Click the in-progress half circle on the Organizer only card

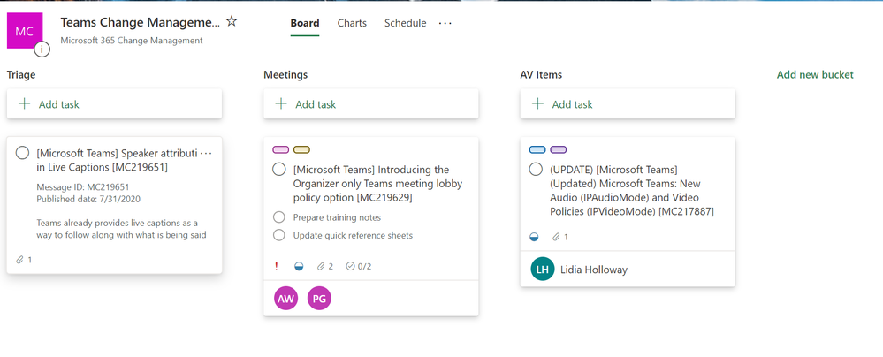299,266
